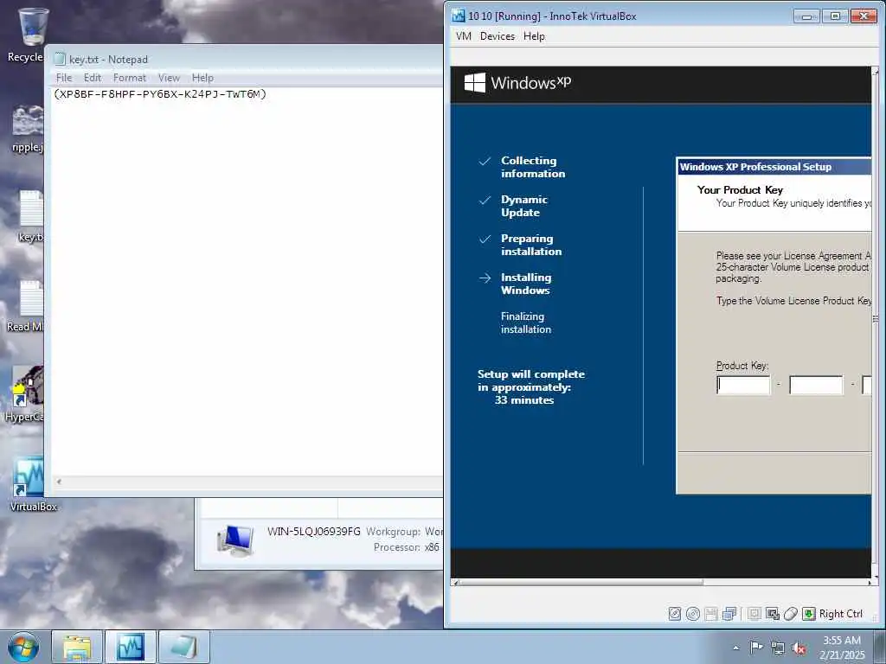Image resolution: width=886 pixels, height=664 pixels.
Task: Click in the Notepad text area
Action: coord(247,283)
